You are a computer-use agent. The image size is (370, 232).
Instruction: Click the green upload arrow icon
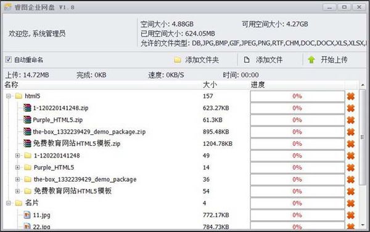pyautogui.click(x=311, y=60)
